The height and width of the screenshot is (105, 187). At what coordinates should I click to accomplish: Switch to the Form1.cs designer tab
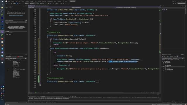[41, 6]
